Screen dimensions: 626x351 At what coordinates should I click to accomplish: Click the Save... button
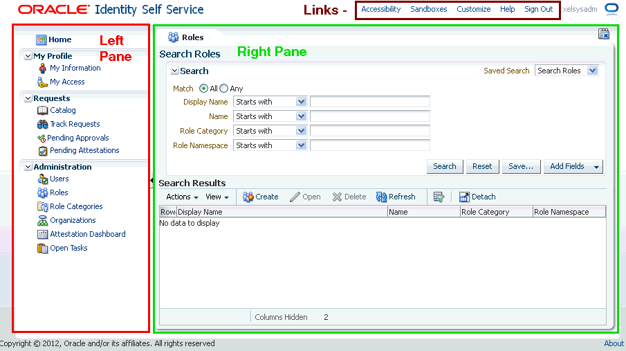tap(521, 166)
